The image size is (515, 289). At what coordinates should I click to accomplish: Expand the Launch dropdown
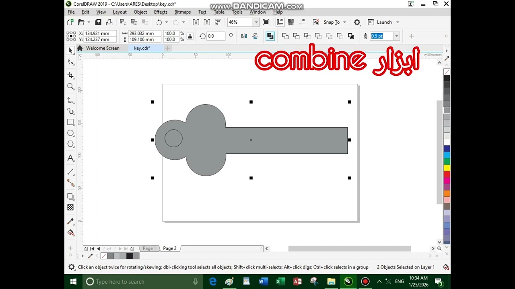(x=398, y=22)
